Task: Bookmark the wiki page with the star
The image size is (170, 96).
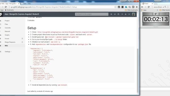Action: tap(115, 7)
